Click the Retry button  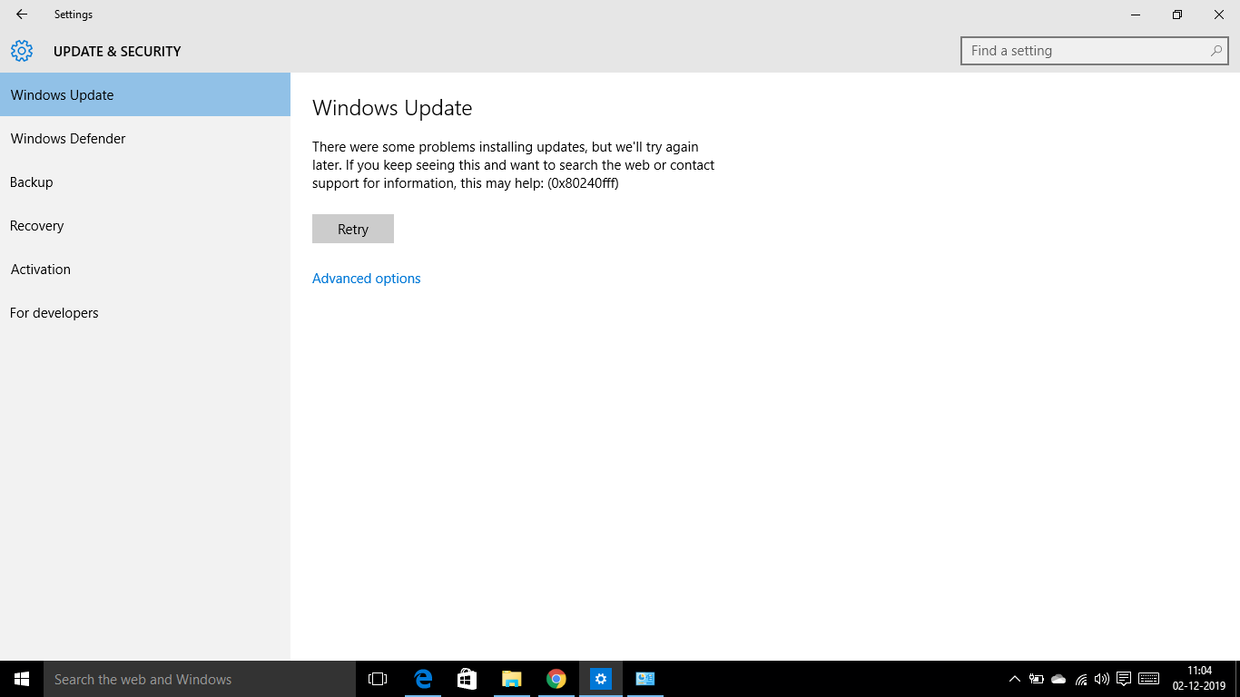pyautogui.click(x=353, y=229)
